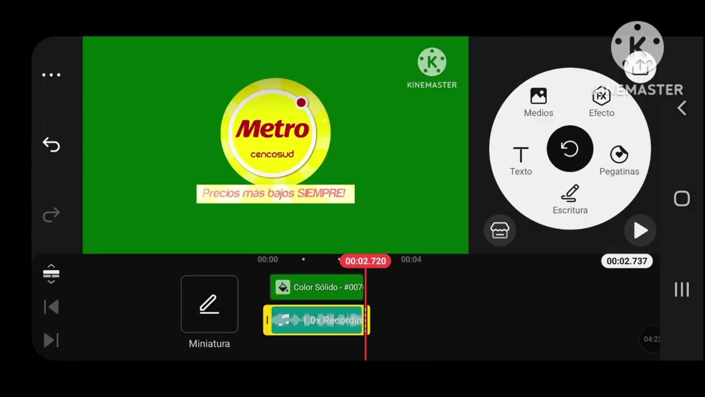
Task: Edit the Miniatura thumbnail
Action: click(209, 304)
